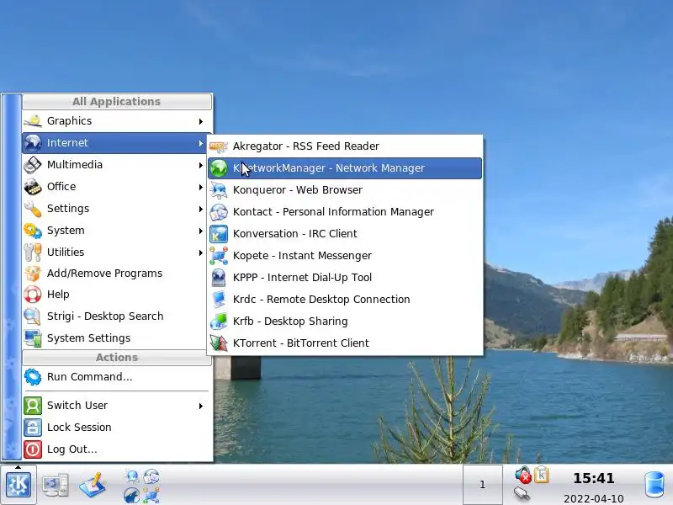Click the Konversation IRC icon
The image size is (673, 505).
(x=219, y=234)
